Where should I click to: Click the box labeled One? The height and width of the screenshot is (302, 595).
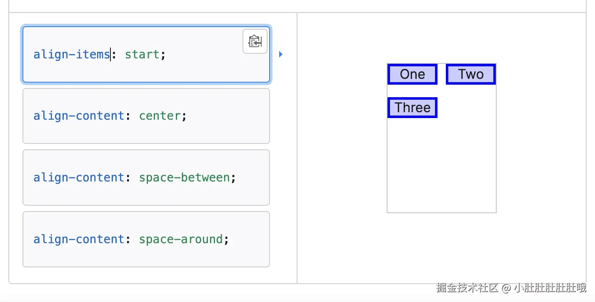(412, 74)
